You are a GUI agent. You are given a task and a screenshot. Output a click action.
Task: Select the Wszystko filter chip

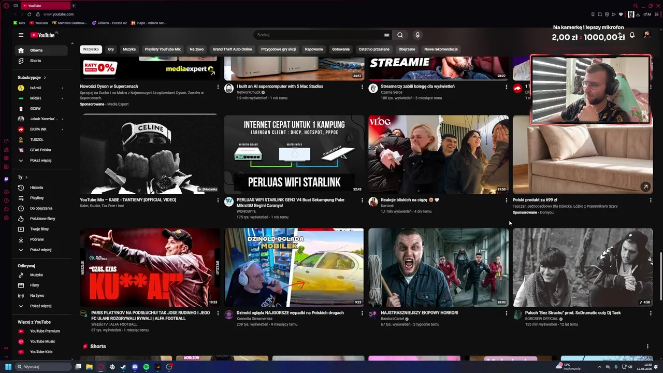91,49
